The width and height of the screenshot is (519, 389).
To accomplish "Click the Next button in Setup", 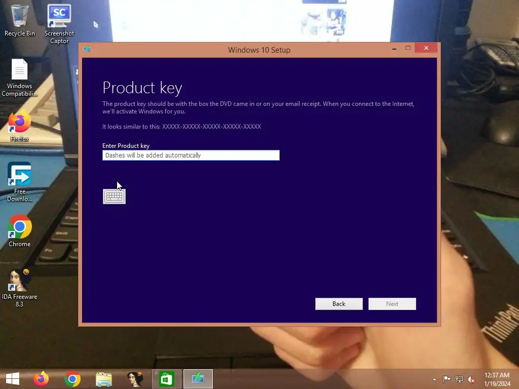I will (392, 304).
